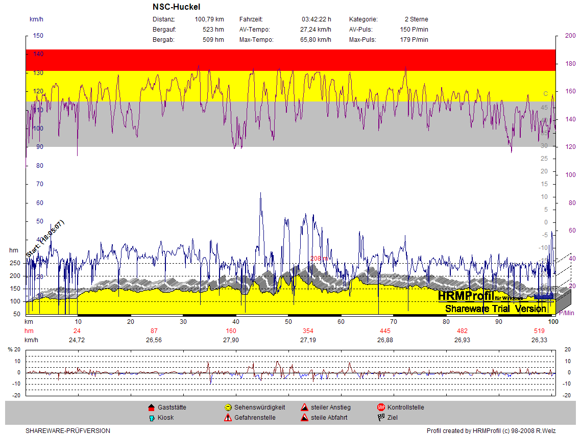Click the Start time label on the chart
This screenshot has width=581, height=434.
point(45,239)
